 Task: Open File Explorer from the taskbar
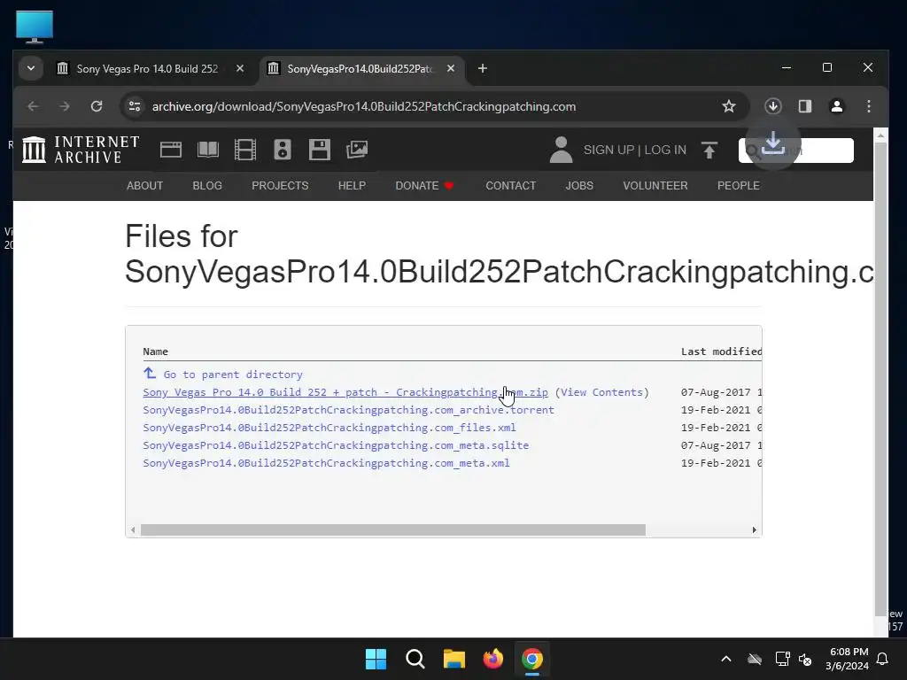pyautogui.click(x=454, y=659)
